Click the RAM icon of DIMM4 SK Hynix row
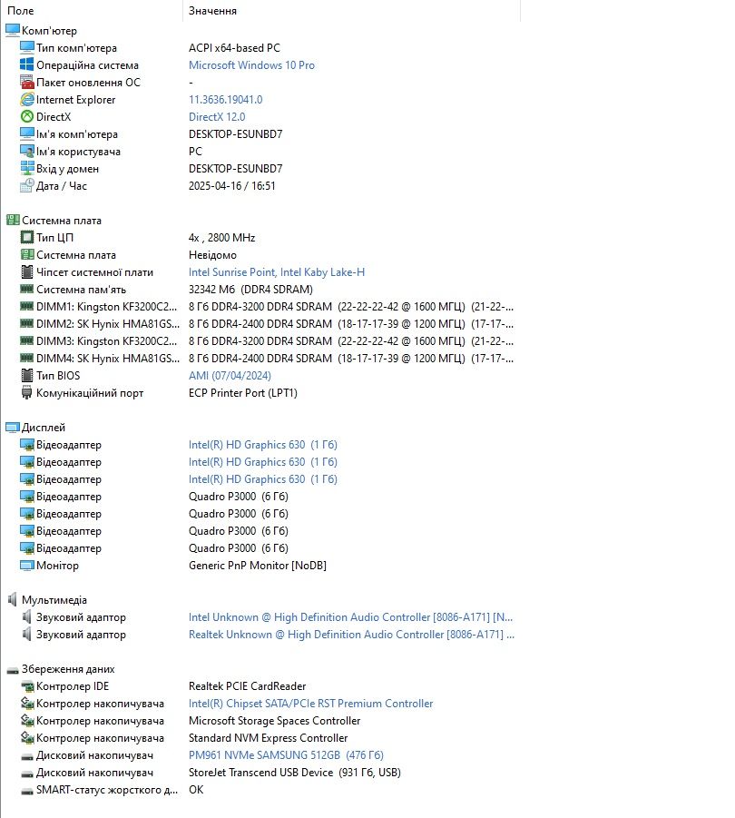735x818 pixels. click(x=26, y=358)
